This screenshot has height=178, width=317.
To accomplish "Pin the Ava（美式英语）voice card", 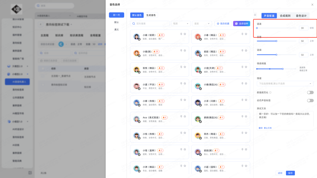I will [x=181, y=116].
